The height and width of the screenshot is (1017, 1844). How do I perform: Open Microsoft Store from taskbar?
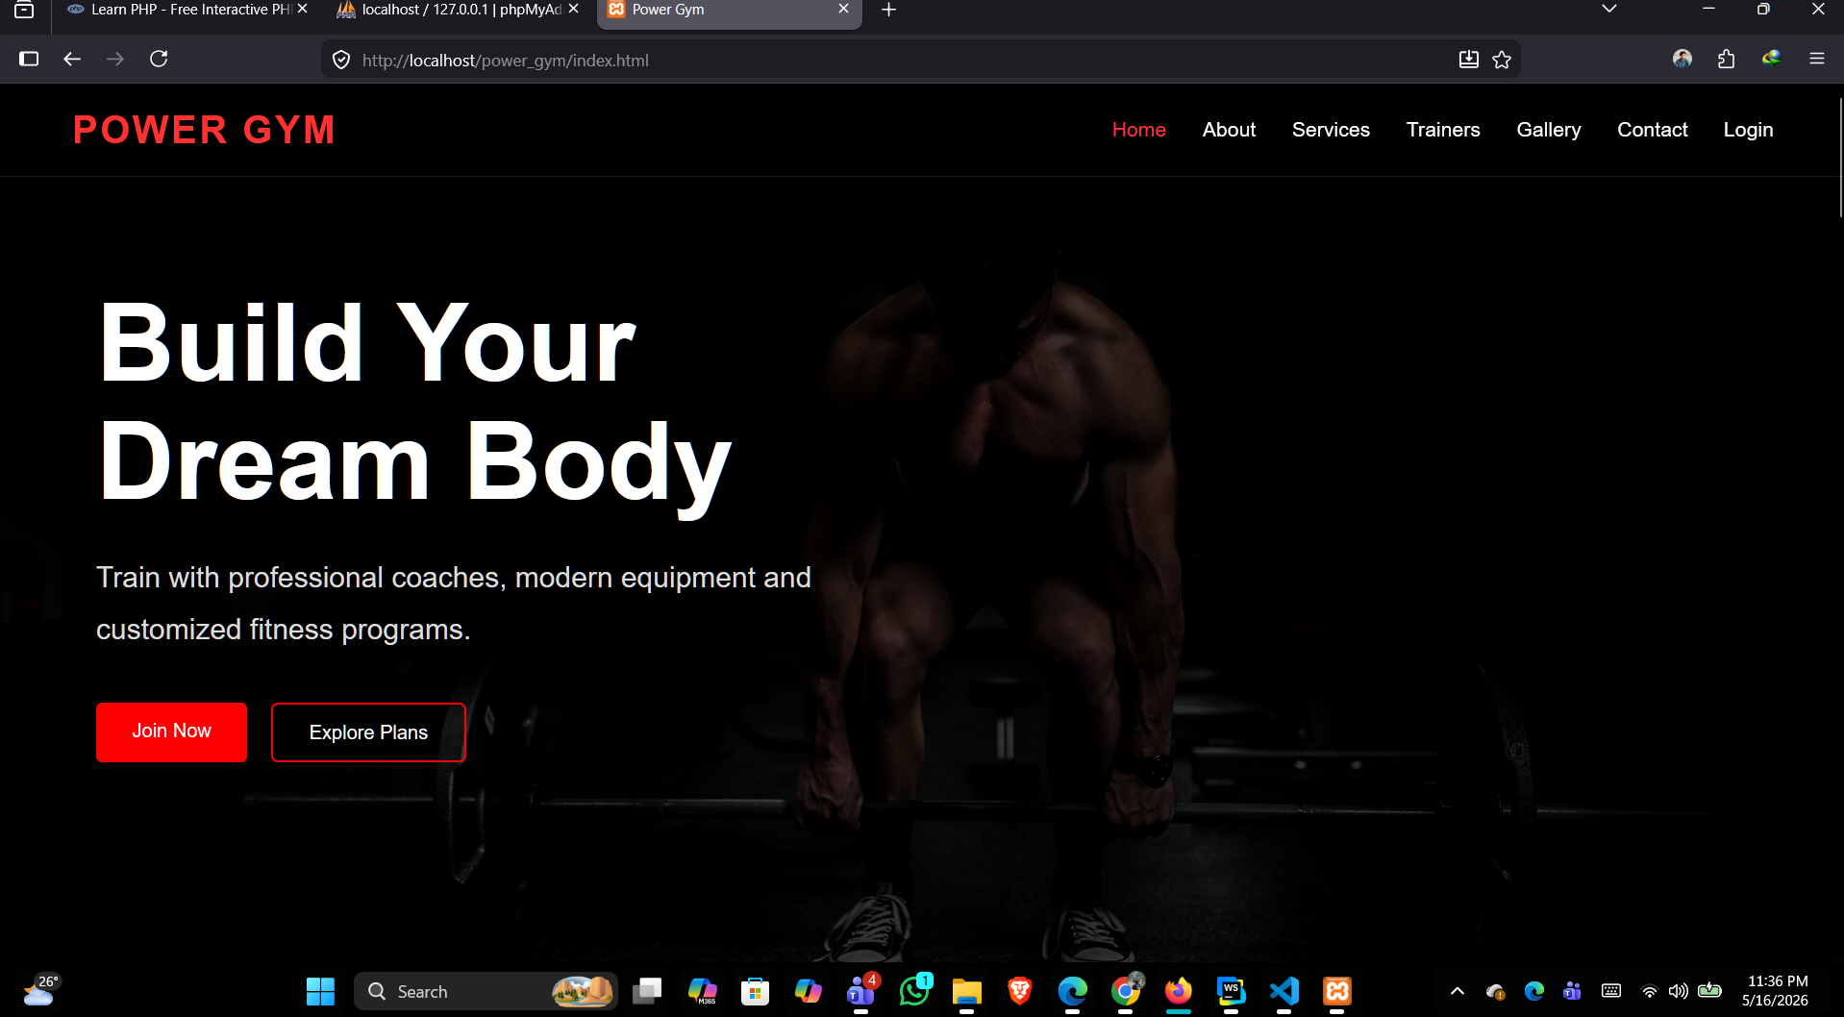(756, 991)
